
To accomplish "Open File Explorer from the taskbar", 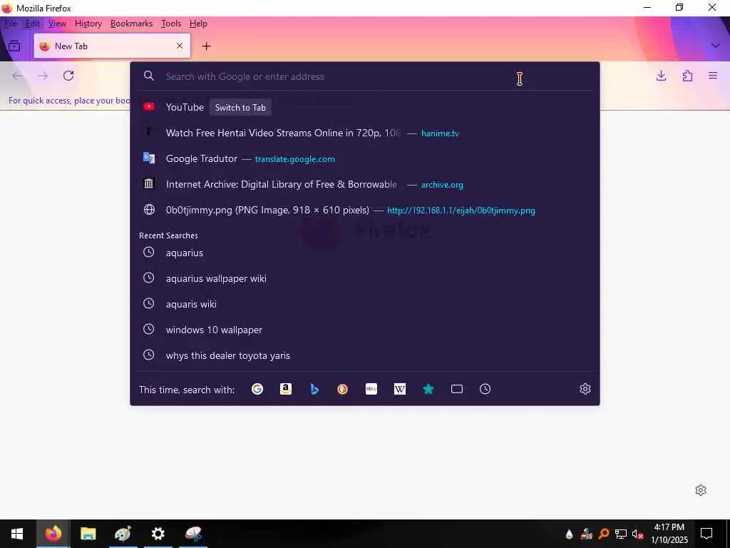I will coord(88,534).
